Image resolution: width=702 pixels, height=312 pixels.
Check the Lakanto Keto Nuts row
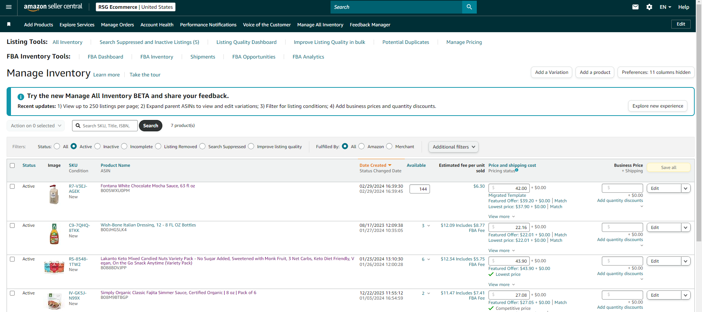[12, 259]
